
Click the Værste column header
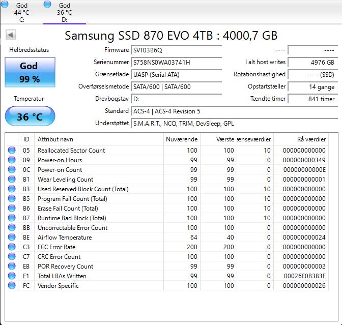[218, 139]
